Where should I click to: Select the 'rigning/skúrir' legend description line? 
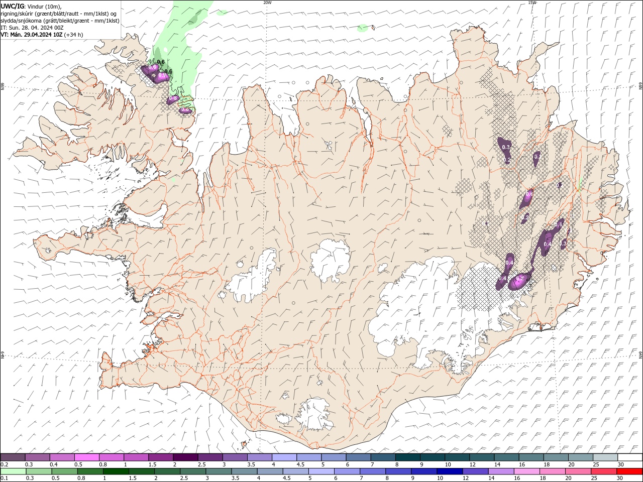pos(59,14)
